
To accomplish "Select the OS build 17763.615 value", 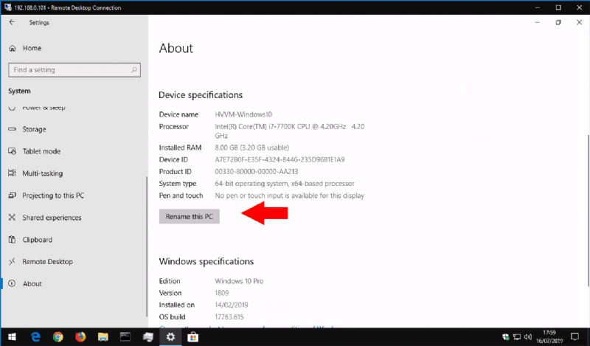I will point(229,317).
